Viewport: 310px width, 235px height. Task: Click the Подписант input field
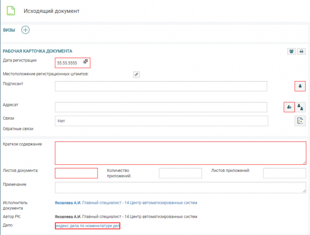click(161, 86)
